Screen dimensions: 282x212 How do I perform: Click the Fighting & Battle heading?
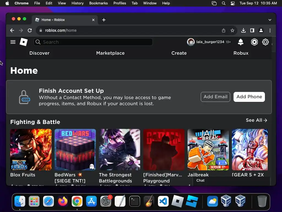[35, 122]
